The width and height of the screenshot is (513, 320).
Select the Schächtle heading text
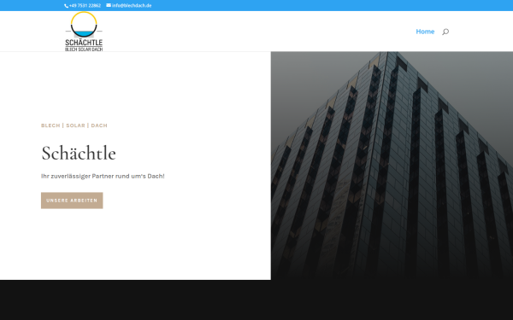79,153
